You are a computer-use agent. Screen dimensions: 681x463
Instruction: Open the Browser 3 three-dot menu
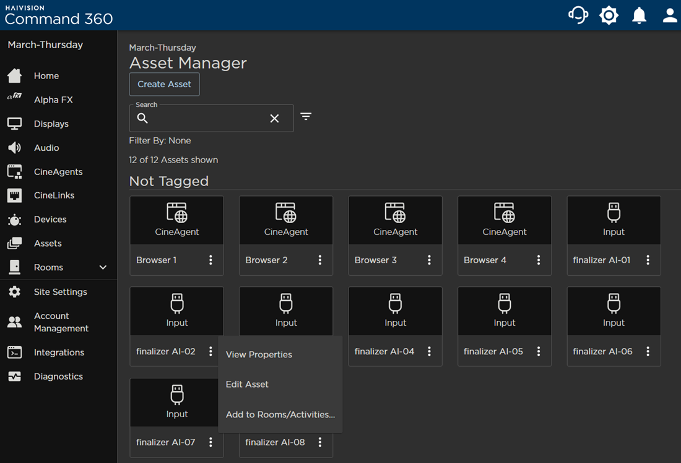[429, 260]
